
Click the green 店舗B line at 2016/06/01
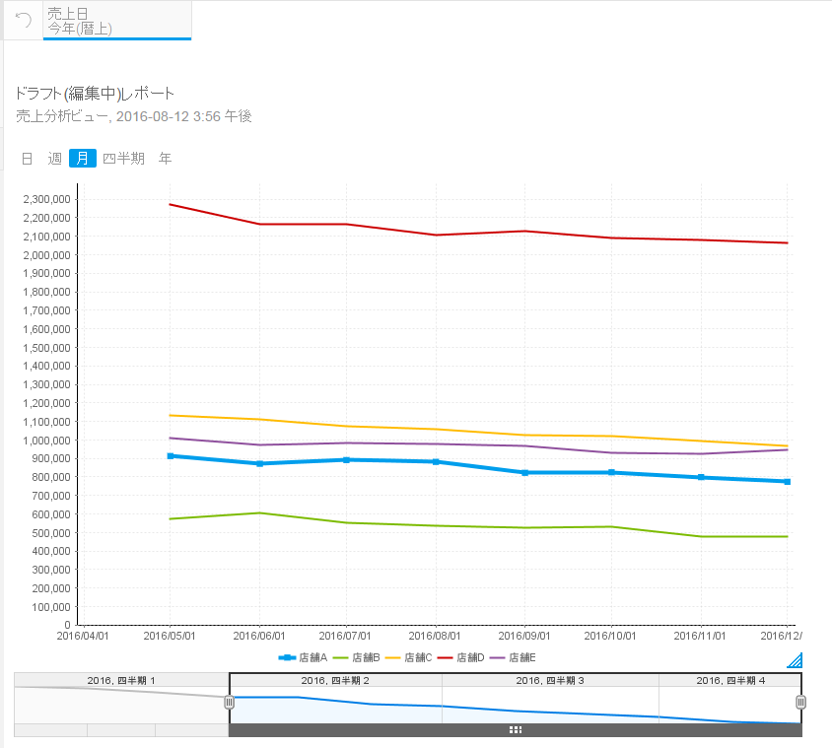tap(259, 513)
